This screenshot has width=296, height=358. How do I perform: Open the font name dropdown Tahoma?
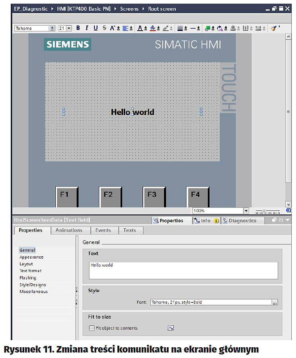(52, 28)
